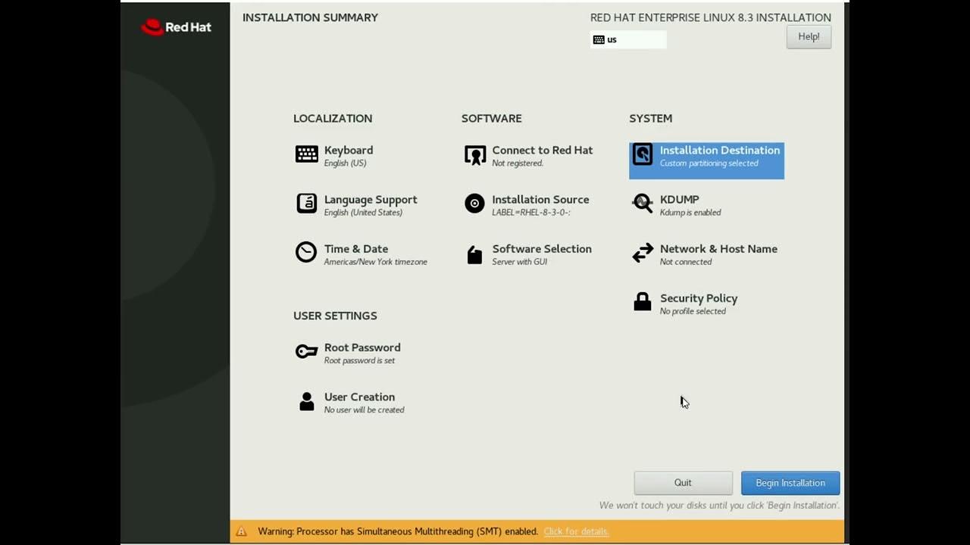This screenshot has width=970, height=545.
Task: Open Installation Destination partitioning
Action: pyautogui.click(x=706, y=160)
